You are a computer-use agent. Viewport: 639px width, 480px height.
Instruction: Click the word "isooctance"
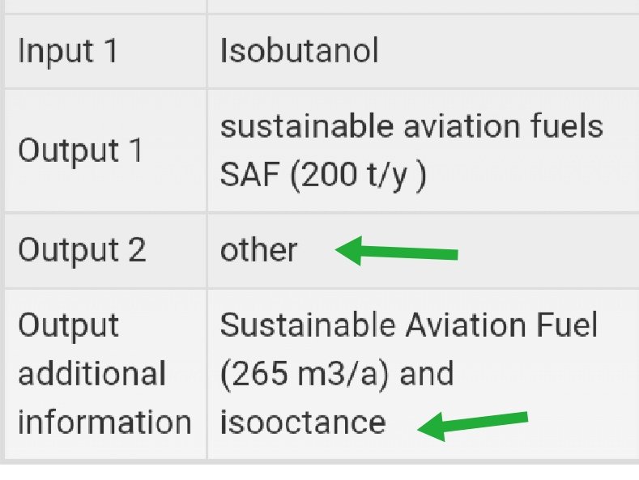(303, 423)
